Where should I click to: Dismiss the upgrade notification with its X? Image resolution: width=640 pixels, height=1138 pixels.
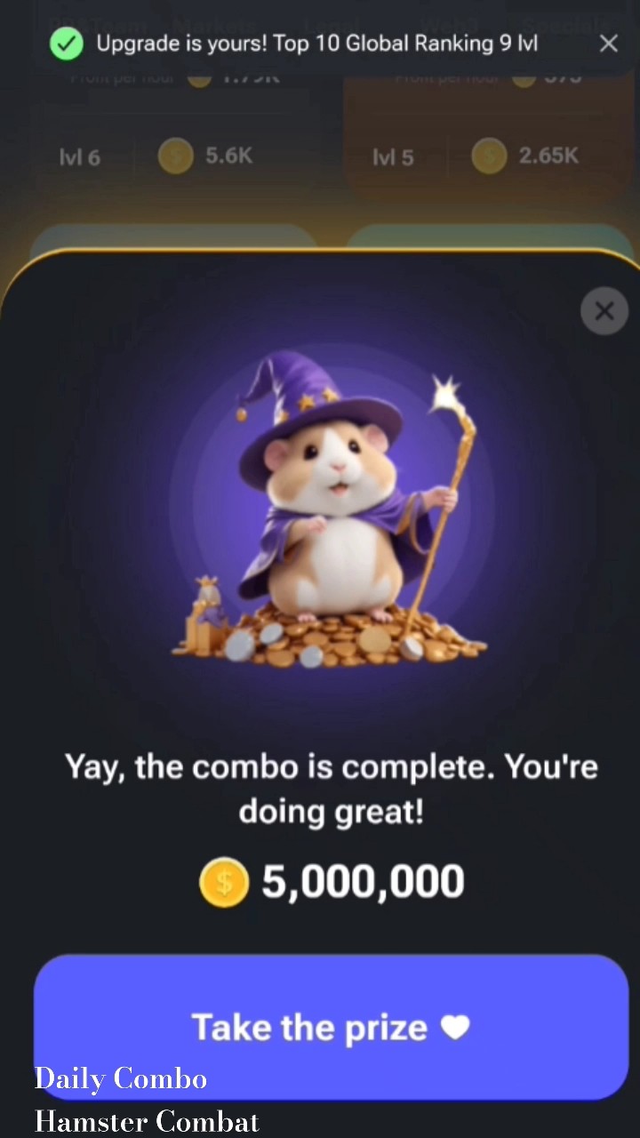(608, 43)
